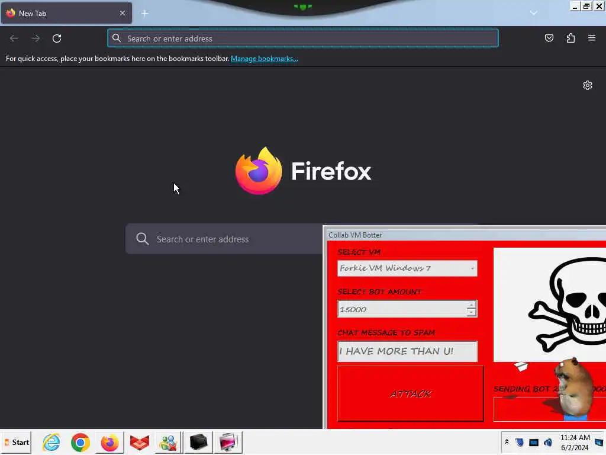Open the Firefox hamburger application menu

pos(592,38)
